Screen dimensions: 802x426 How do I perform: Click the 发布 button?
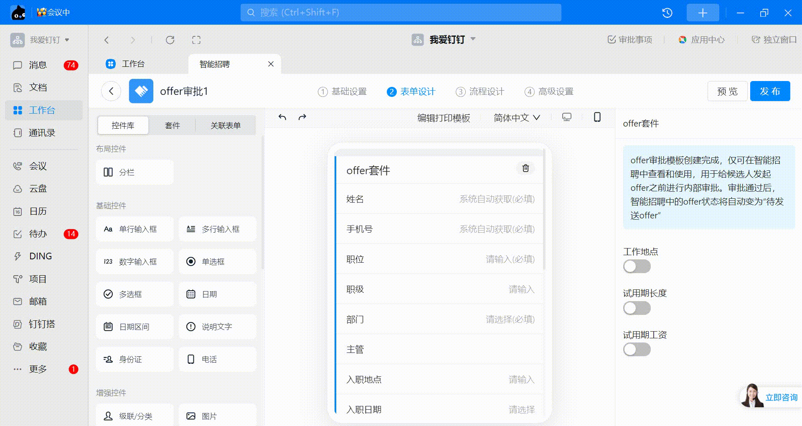coord(769,91)
